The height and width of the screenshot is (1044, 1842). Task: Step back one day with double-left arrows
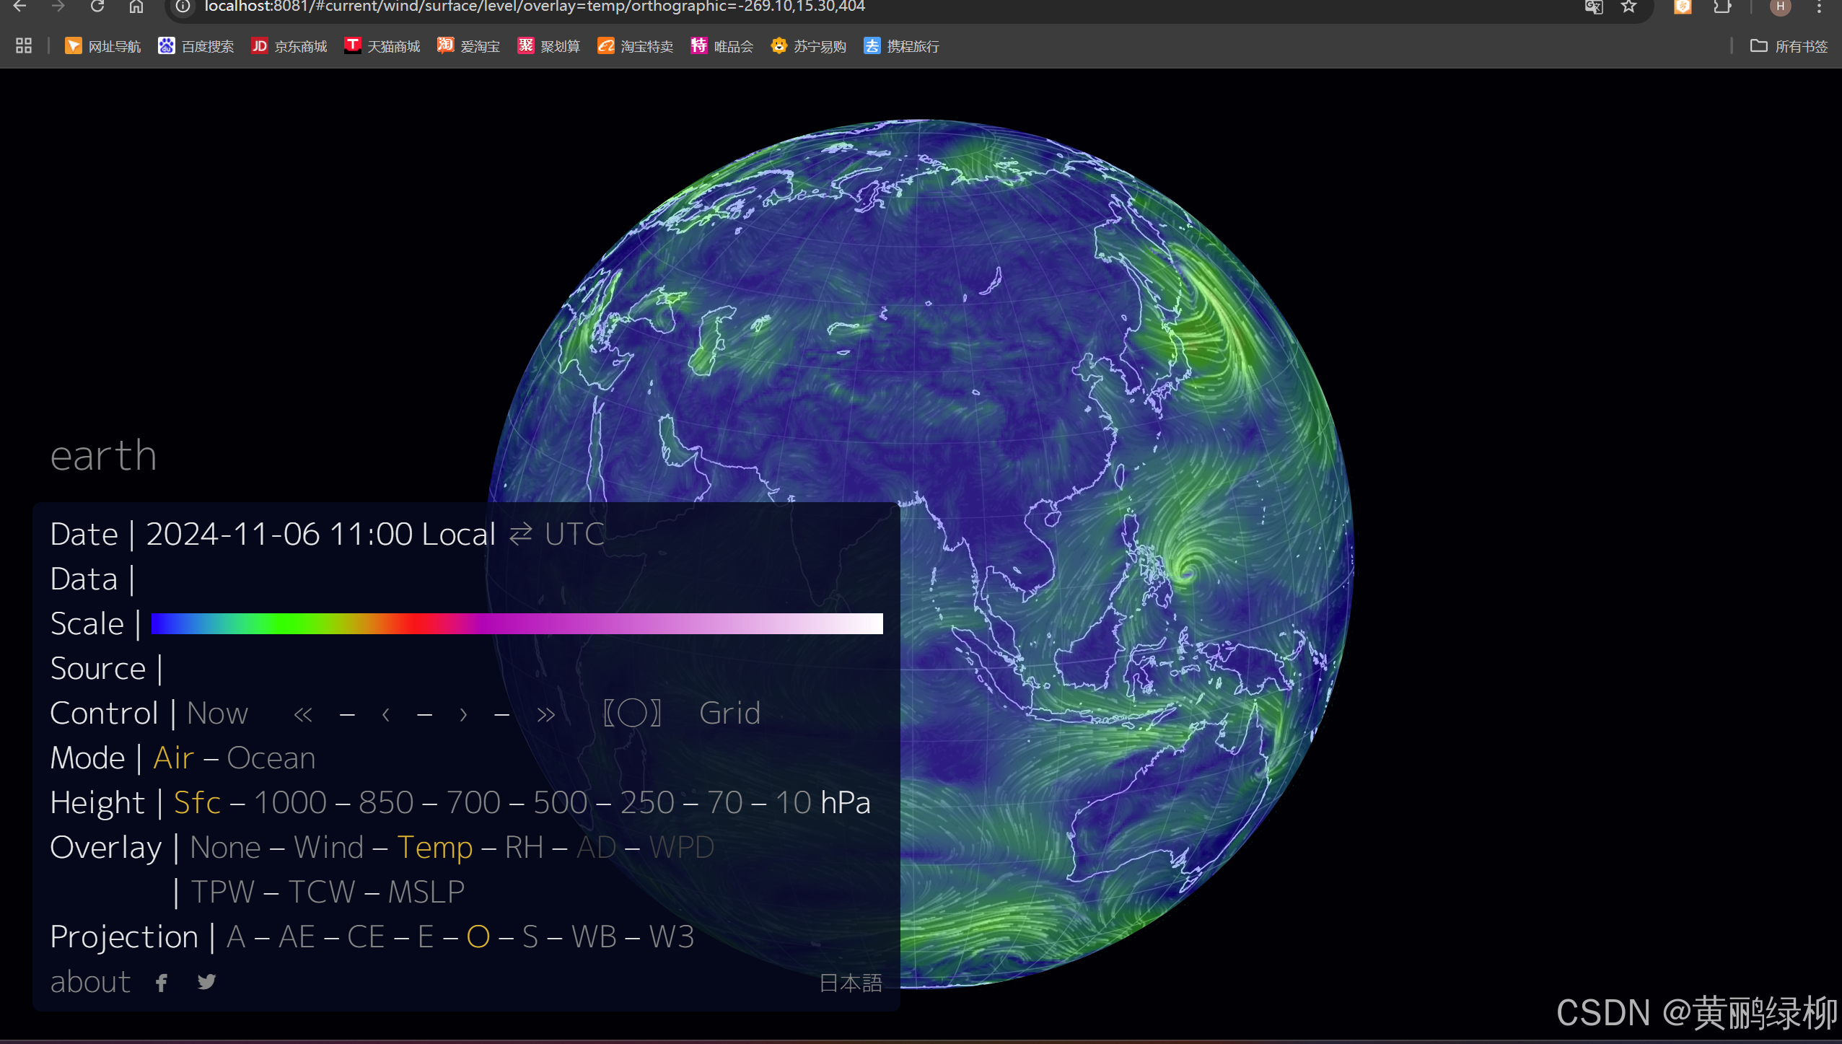303,715
